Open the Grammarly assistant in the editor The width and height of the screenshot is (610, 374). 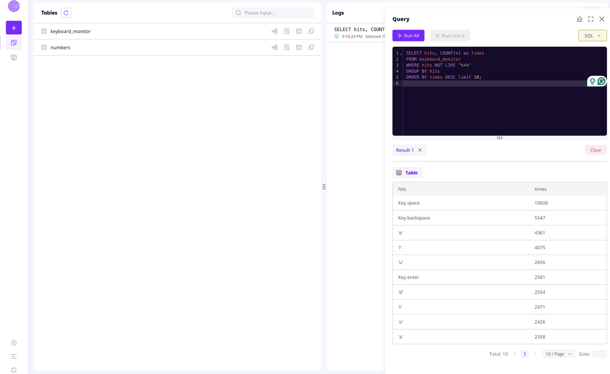(x=601, y=81)
